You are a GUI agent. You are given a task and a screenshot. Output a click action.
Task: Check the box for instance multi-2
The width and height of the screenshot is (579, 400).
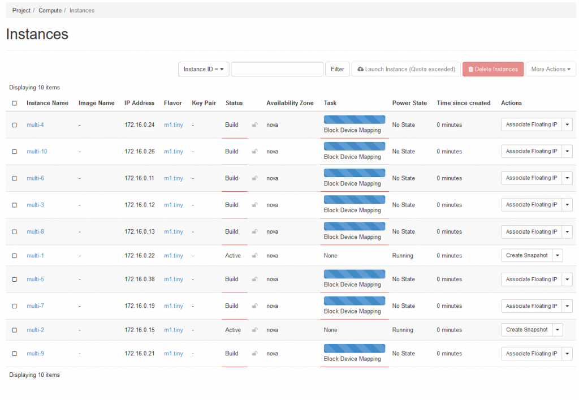coord(14,330)
